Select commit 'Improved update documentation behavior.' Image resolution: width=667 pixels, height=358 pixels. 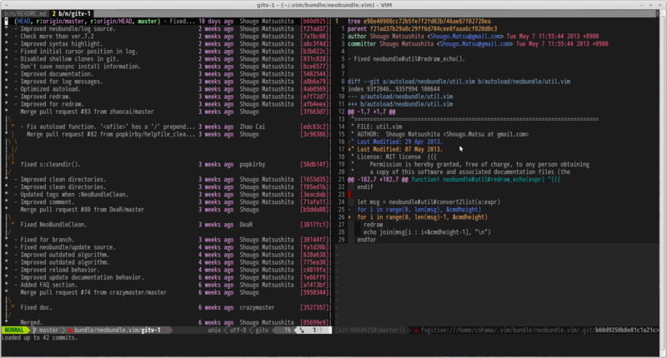pos(167,277)
